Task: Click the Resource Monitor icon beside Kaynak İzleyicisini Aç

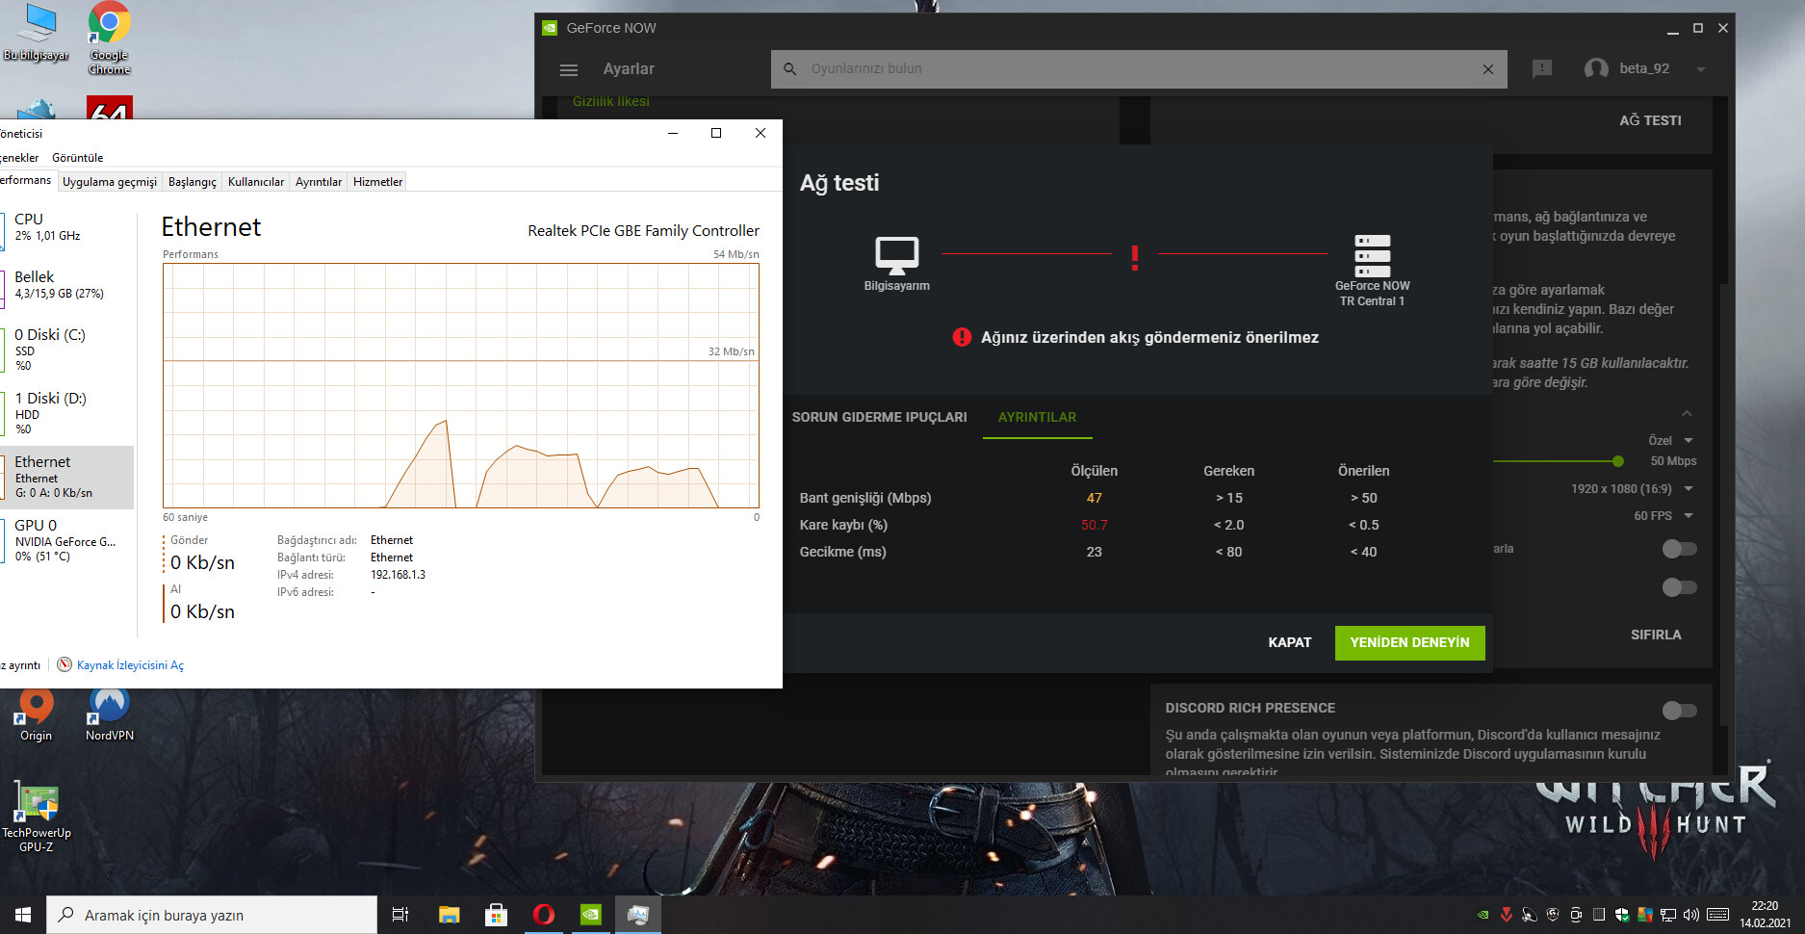Action: point(64,664)
